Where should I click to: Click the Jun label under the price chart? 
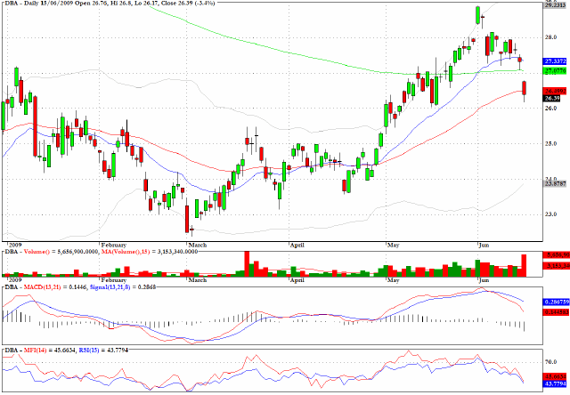click(484, 245)
